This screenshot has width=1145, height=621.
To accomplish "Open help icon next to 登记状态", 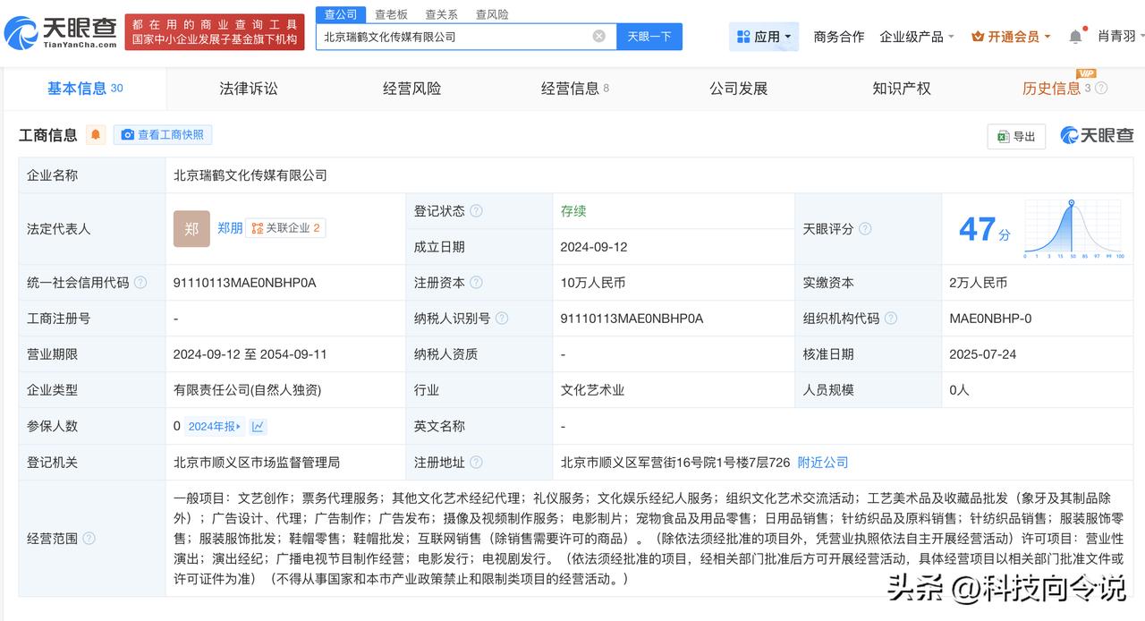I will coord(476,211).
